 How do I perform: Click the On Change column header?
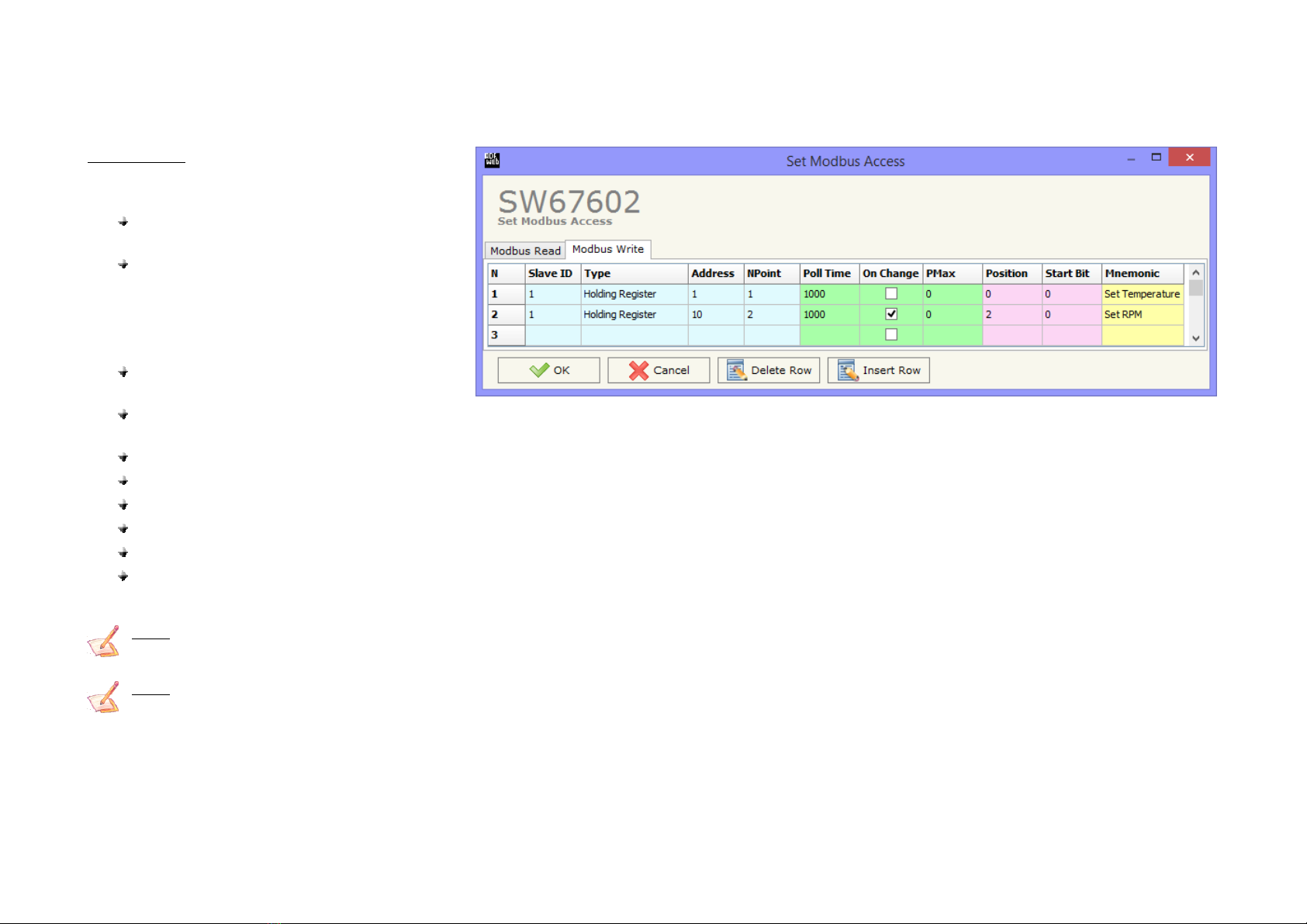click(891, 274)
